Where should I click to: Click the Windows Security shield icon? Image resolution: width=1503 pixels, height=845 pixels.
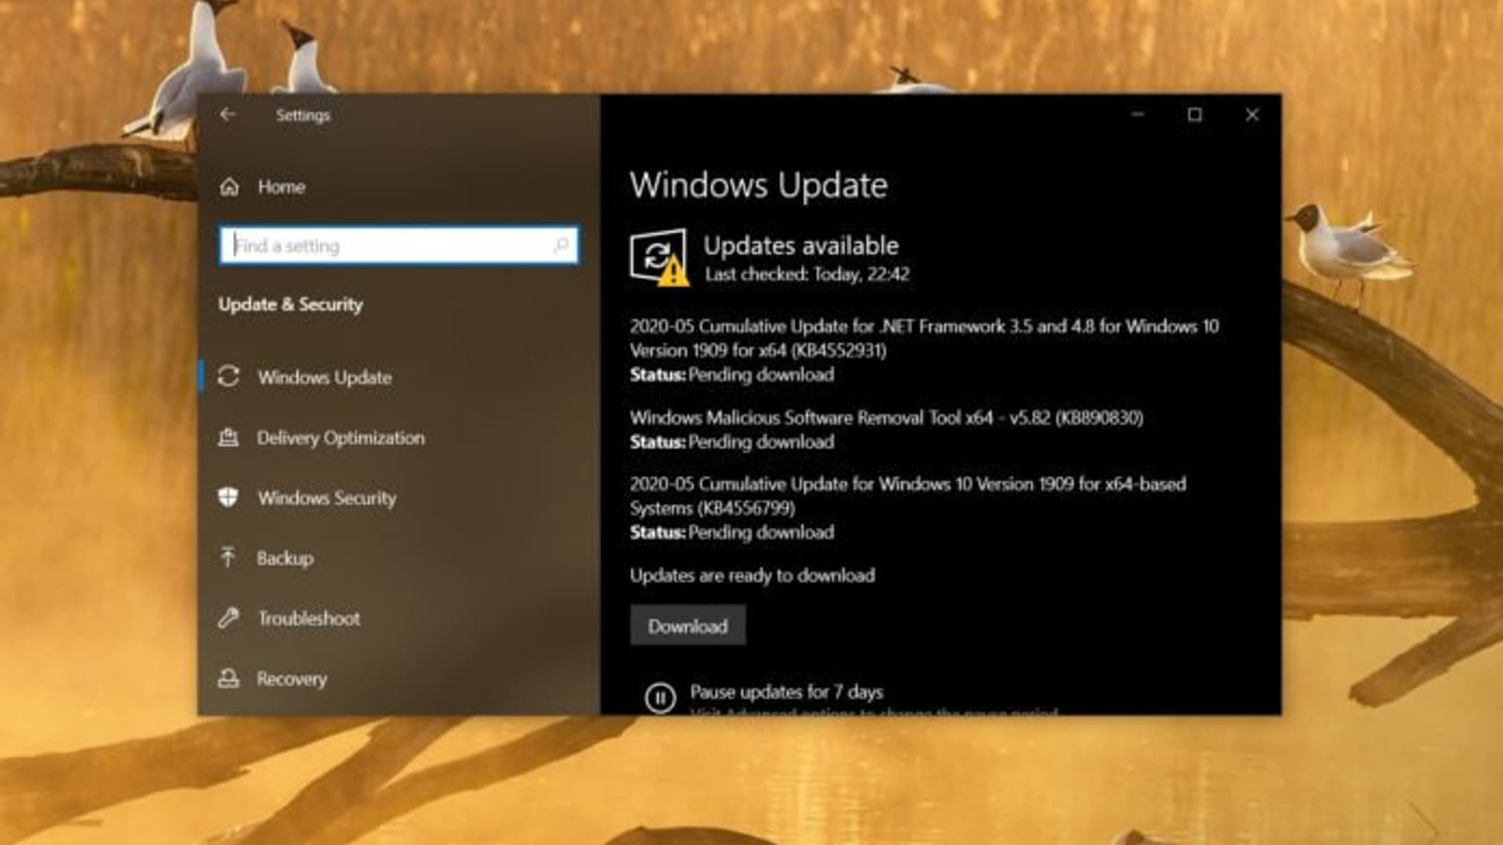coord(228,498)
